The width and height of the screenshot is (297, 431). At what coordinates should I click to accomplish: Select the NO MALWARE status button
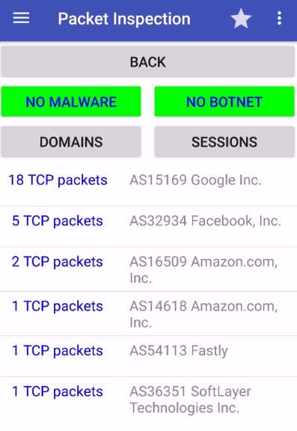click(x=71, y=102)
